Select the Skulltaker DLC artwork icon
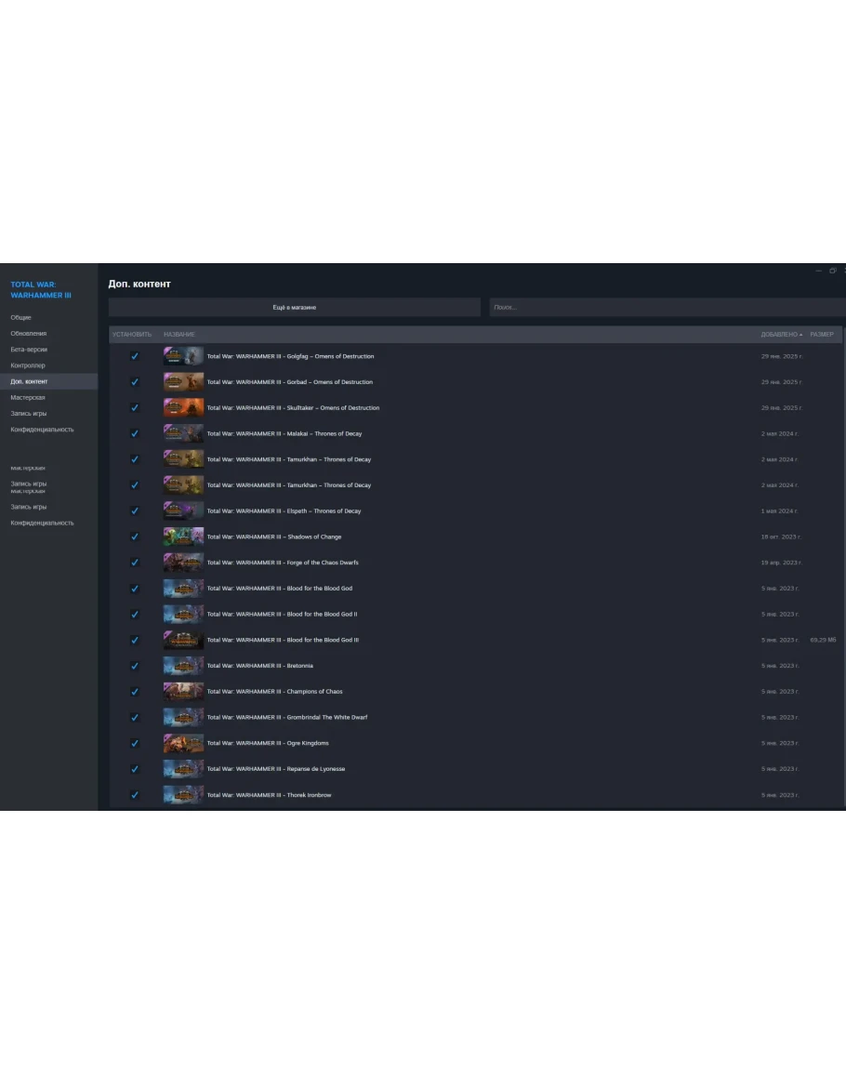The width and height of the screenshot is (846, 1074). pos(183,408)
